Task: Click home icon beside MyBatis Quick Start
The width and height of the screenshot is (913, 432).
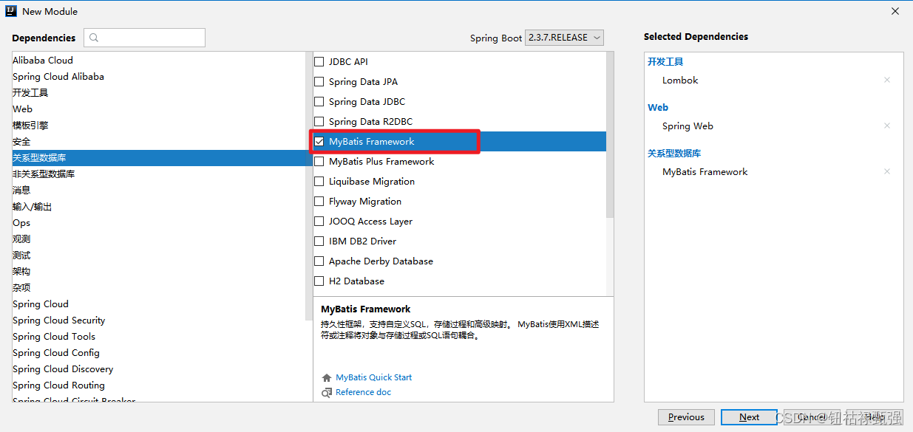Action: (327, 377)
